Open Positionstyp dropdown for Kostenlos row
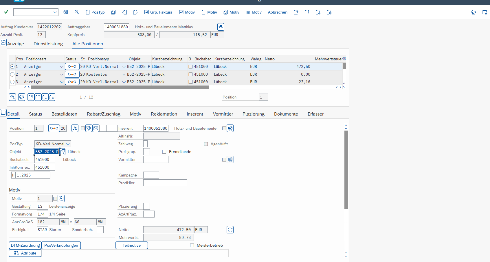This screenshot has height=262, width=490. click(124, 74)
